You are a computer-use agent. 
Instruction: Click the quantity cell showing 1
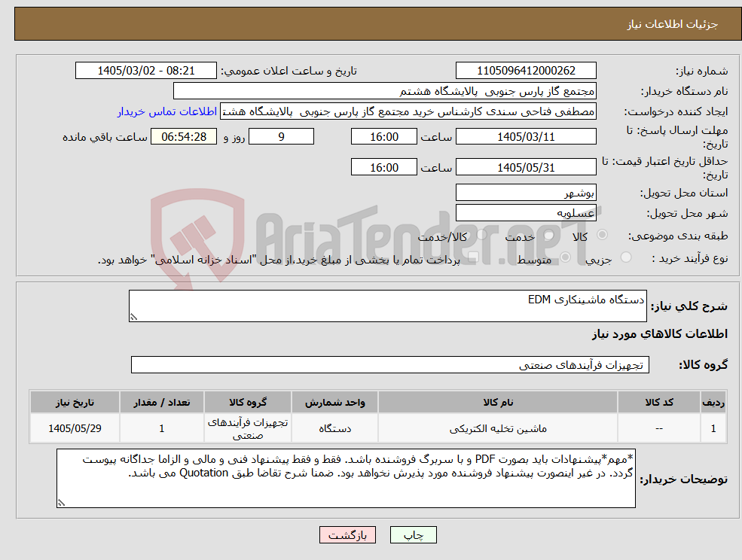tap(162, 428)
